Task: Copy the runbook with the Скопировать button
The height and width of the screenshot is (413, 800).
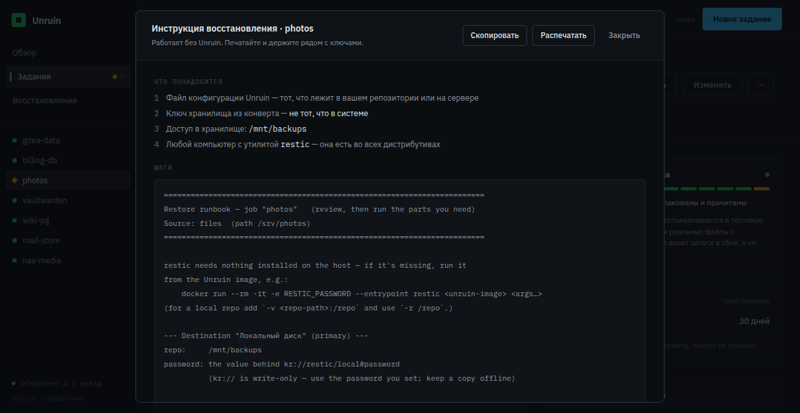Action: click(495, 35)
